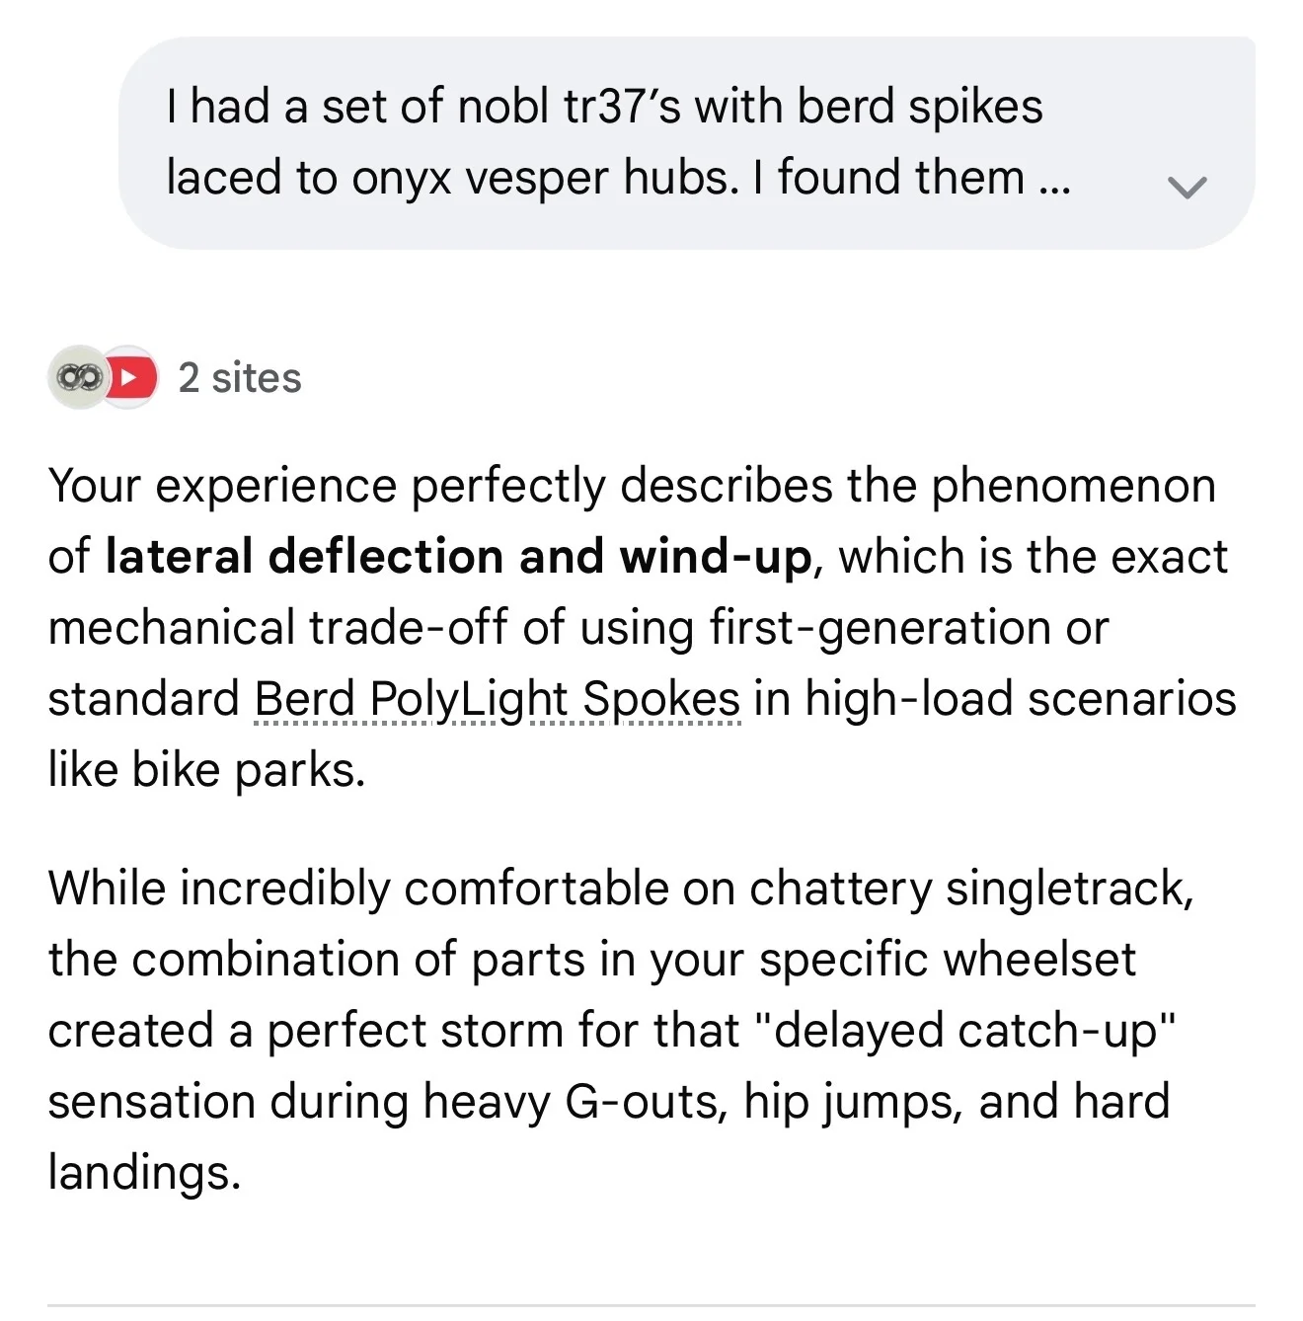The width and height of the screenshot is (1303, 1321).
Task: Select the word "landings." ending the answer
Action: point(144,1174)
